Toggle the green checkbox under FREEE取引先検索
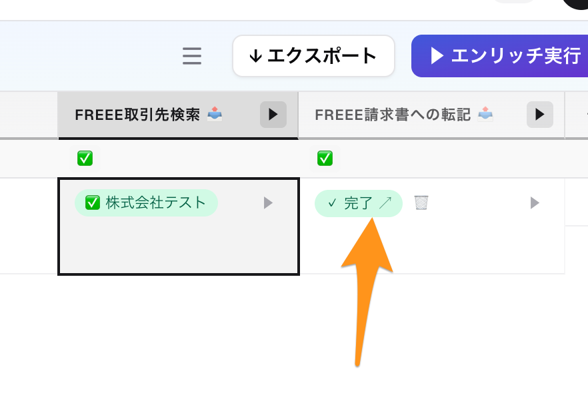Image resolution: width=588 pixels, height=417 pixels. [85, 158]
